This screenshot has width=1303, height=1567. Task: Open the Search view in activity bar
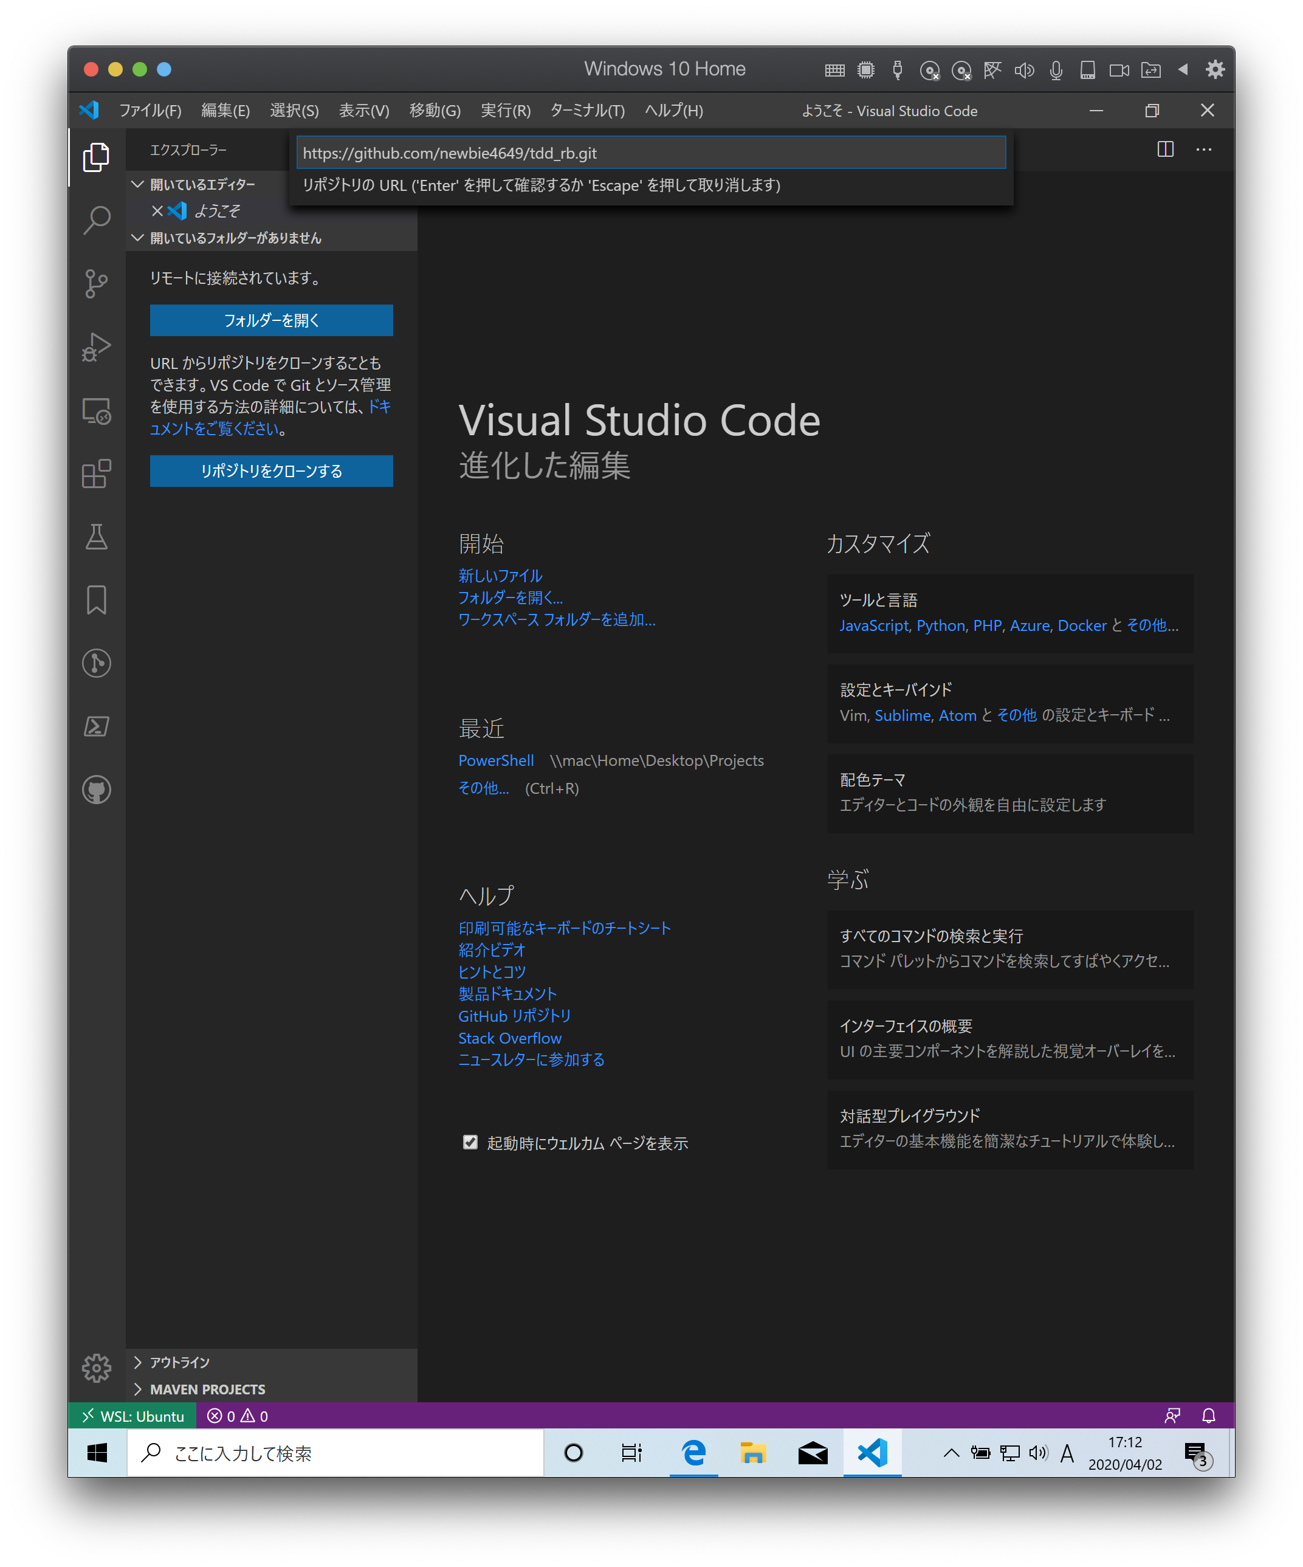point(96,220)
